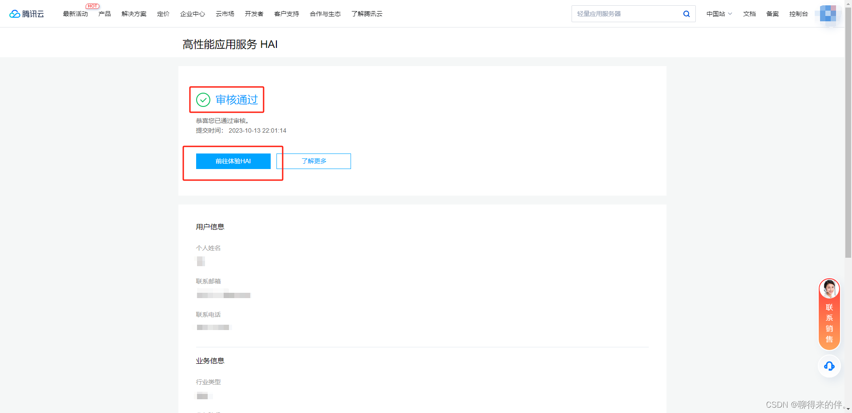This screenshot has height=413, width=852.
Task: Click the 业务信息 section heading
Action: pos(210,361)
